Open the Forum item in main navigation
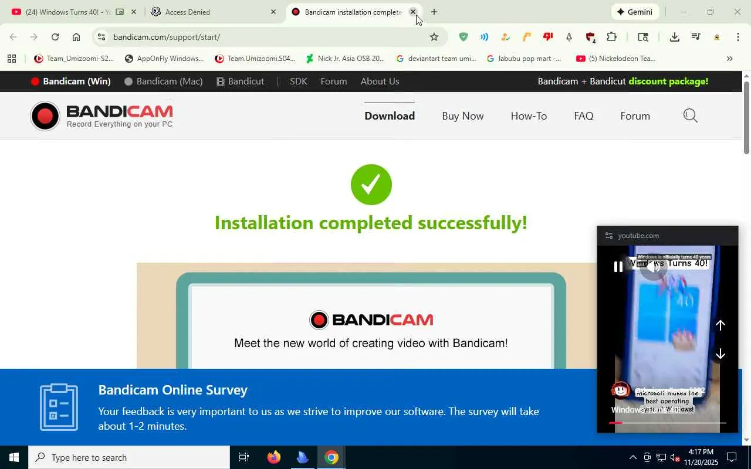 (x=635, y=116)
